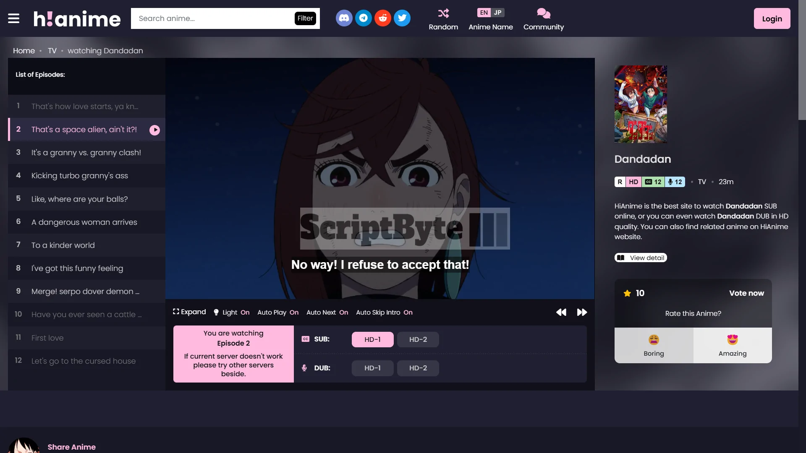The width and height of the screenshot is (806, 453).
Task: Open the Telegram social icon
Action: [363, 18]
